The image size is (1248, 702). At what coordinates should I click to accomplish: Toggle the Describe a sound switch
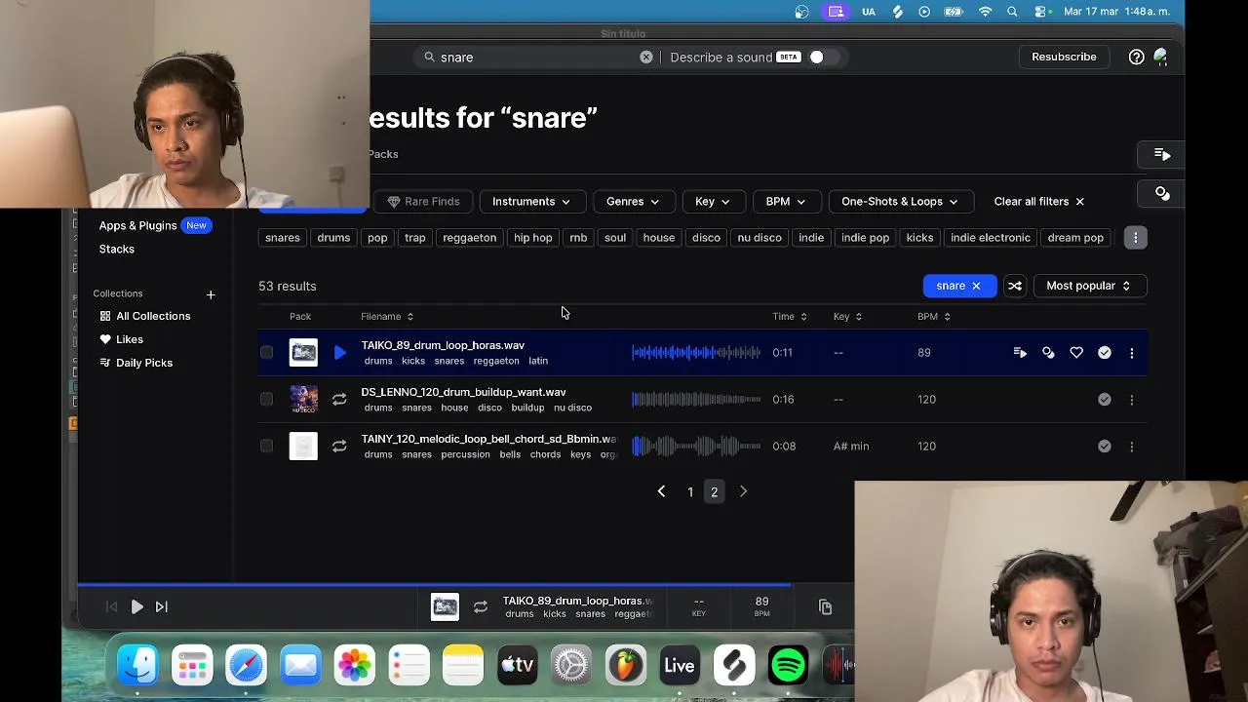[824, 58]
